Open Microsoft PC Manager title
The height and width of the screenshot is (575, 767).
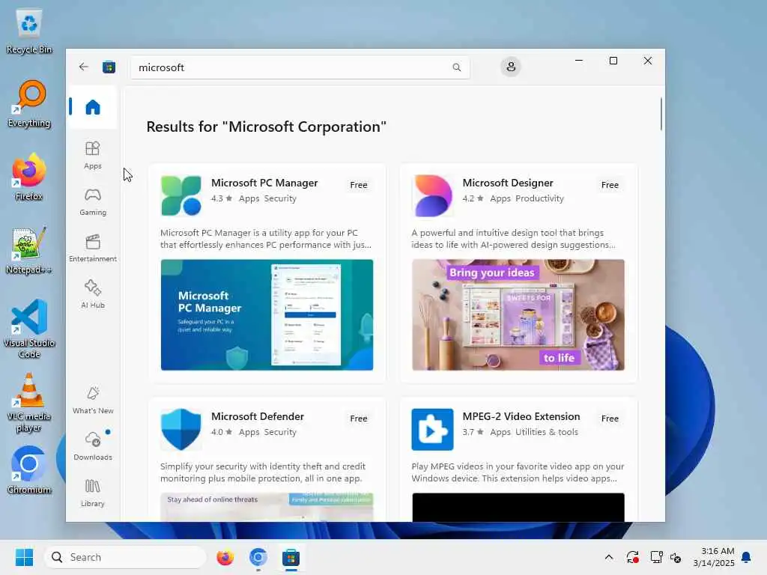264,183
